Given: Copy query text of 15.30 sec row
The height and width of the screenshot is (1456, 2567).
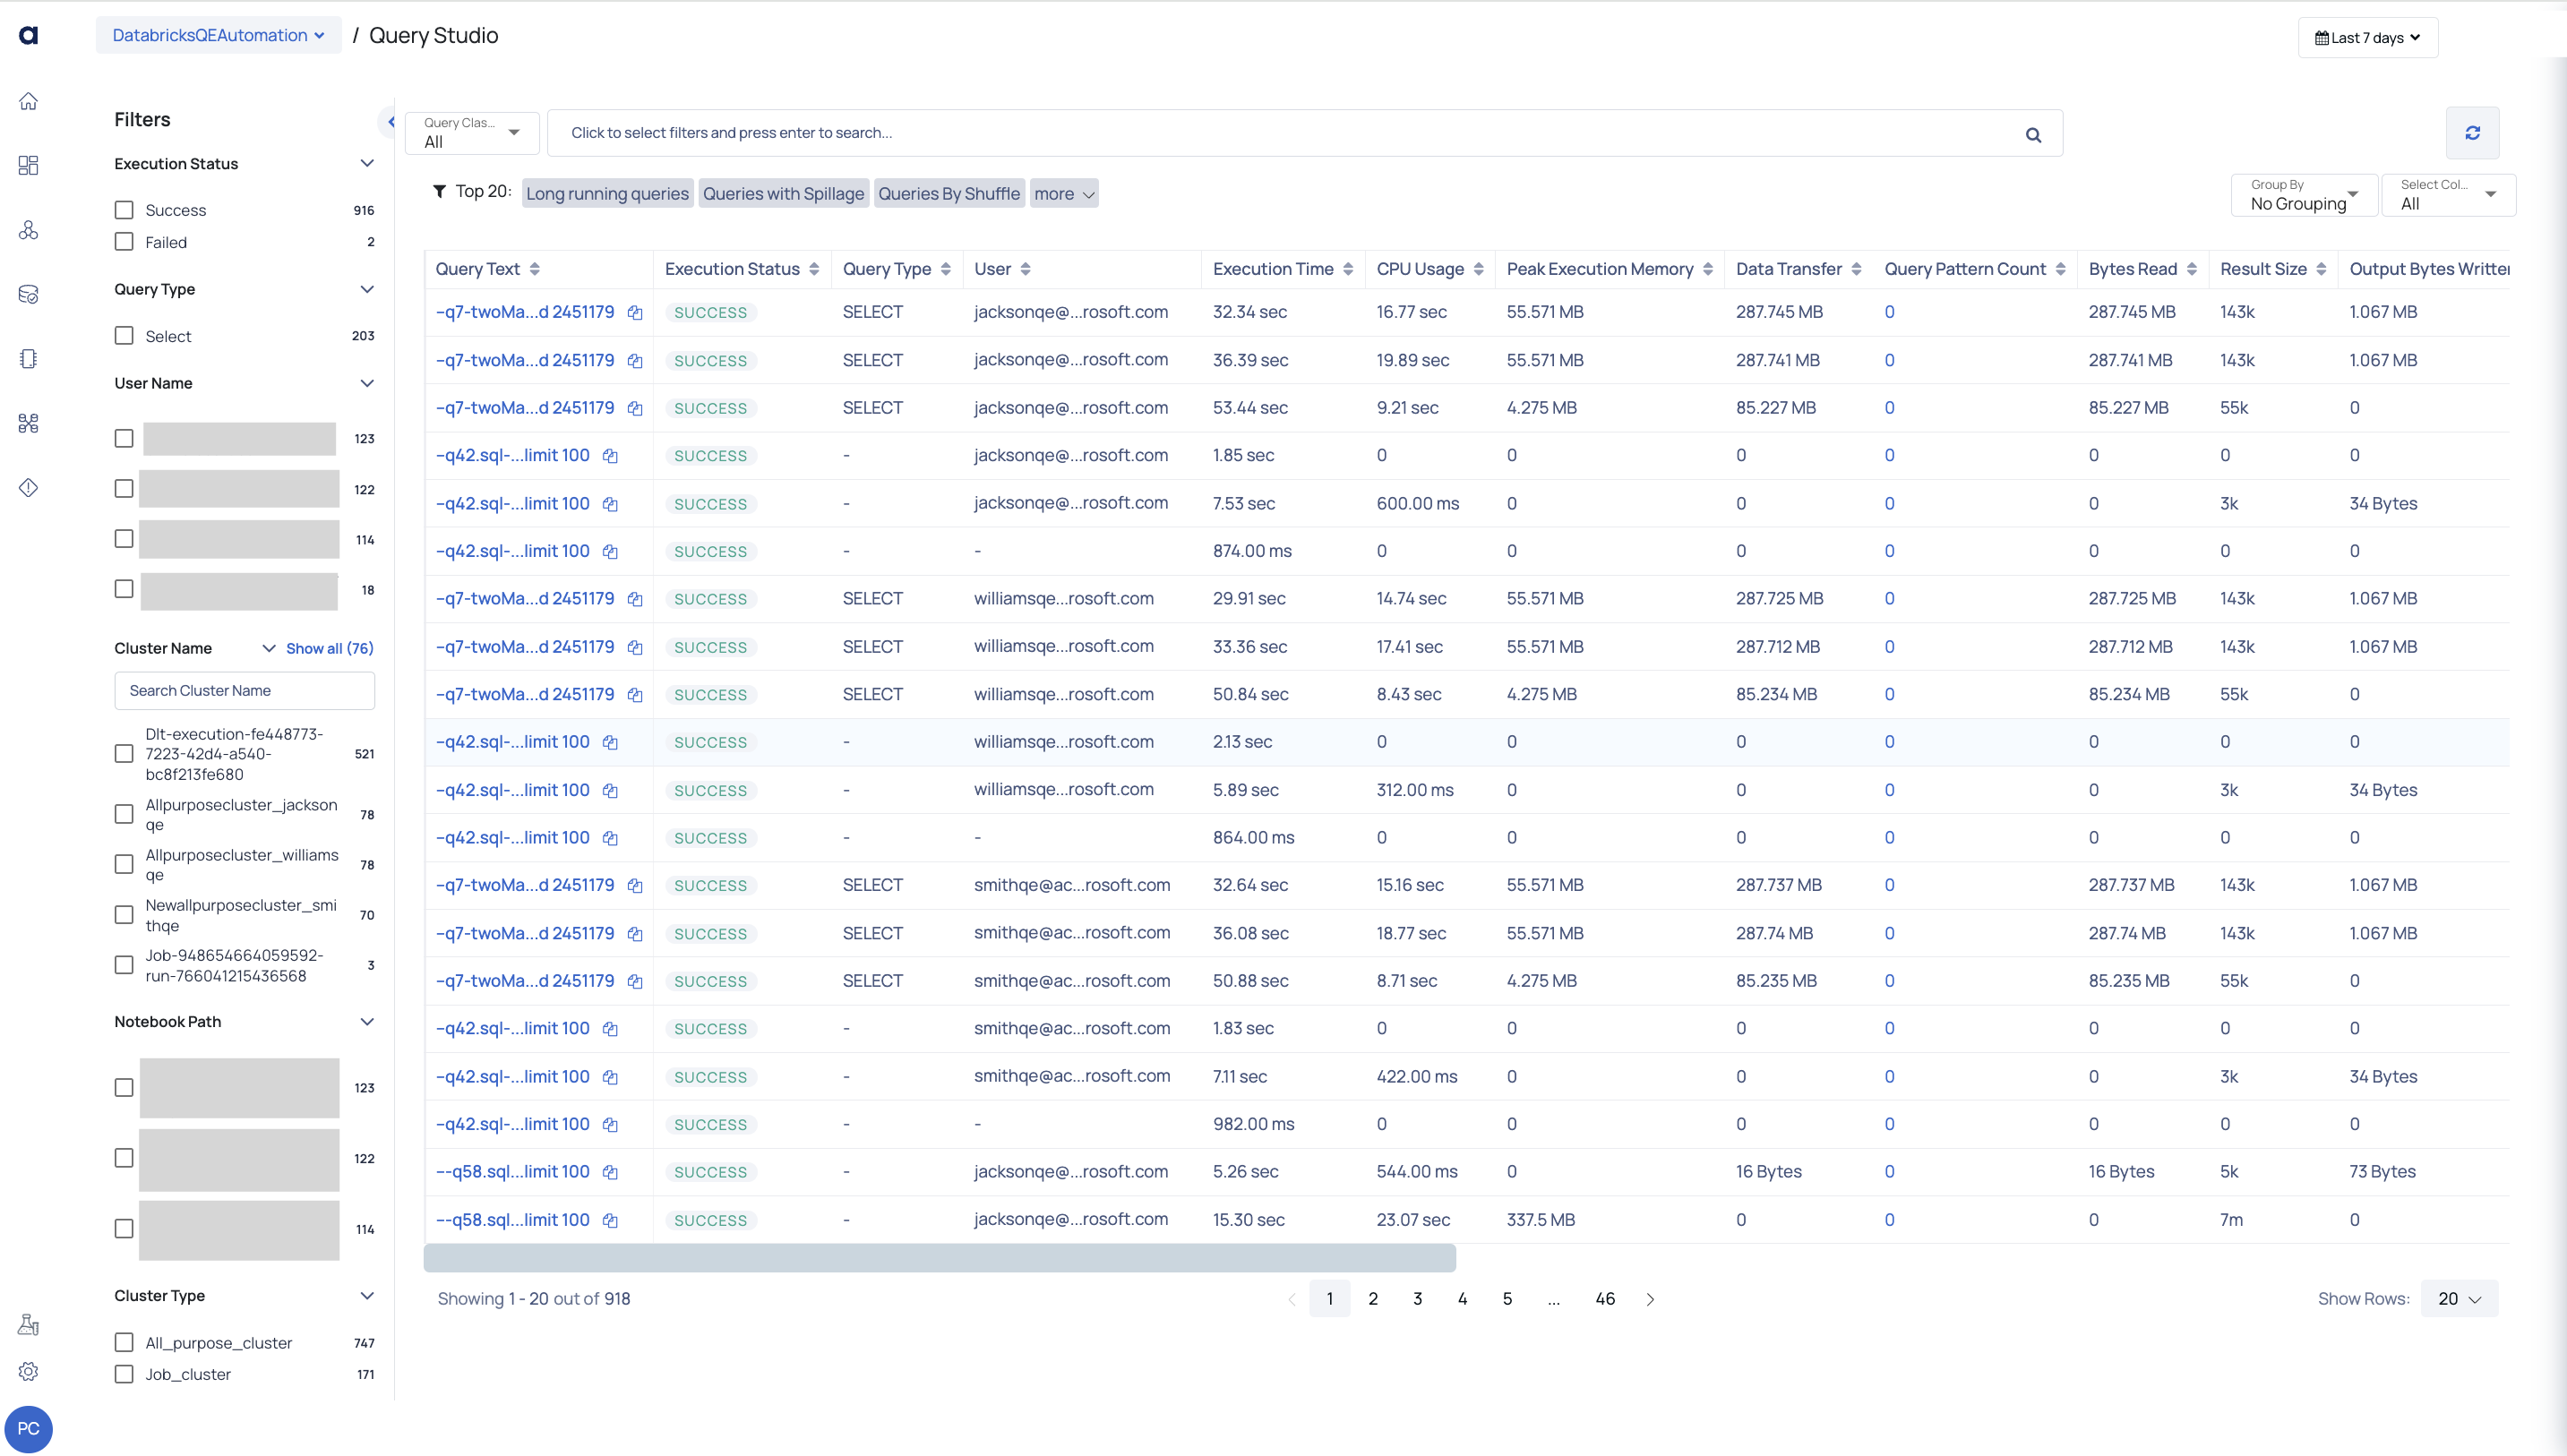Looking at the screenshot, I should 610,1220.
